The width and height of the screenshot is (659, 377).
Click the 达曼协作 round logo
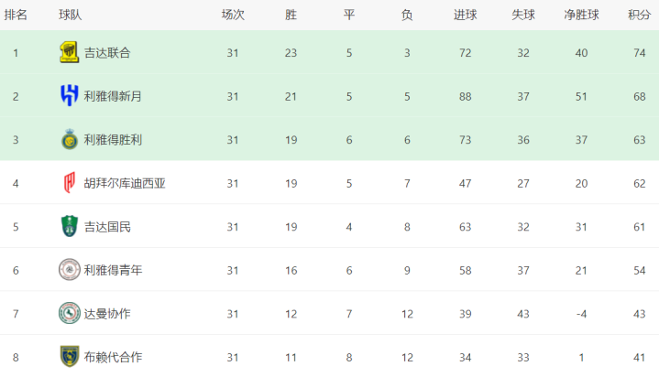pyautogui.click(x=70, y=313)
